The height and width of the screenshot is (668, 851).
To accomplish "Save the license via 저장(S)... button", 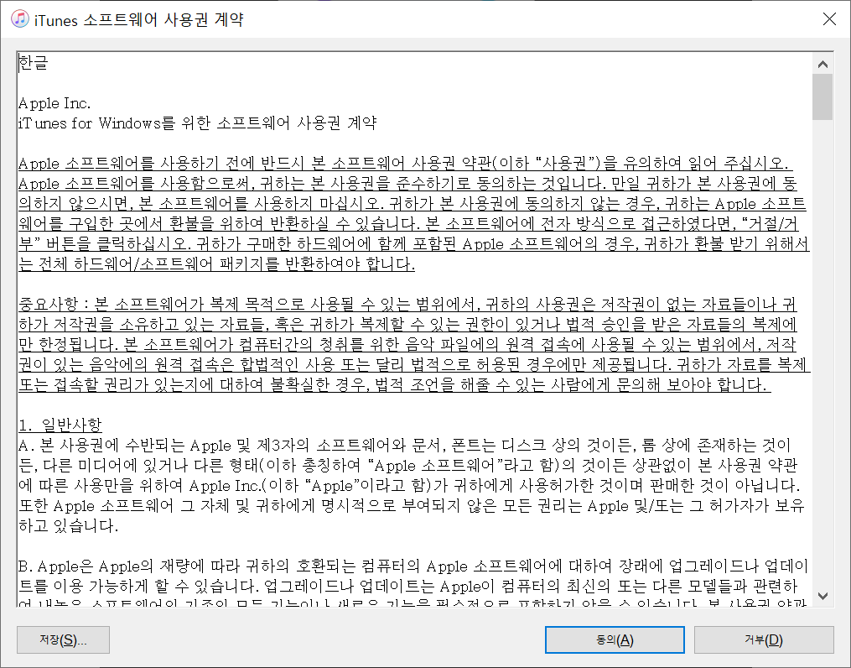I will point(63,639).
